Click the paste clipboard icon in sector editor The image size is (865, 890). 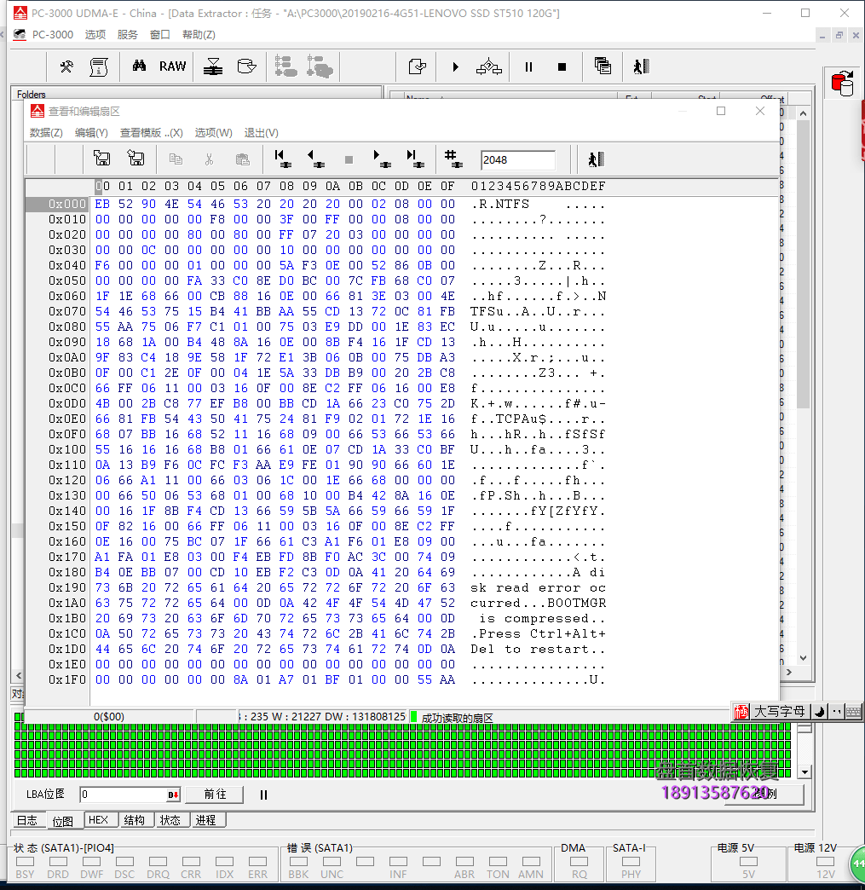242,159
